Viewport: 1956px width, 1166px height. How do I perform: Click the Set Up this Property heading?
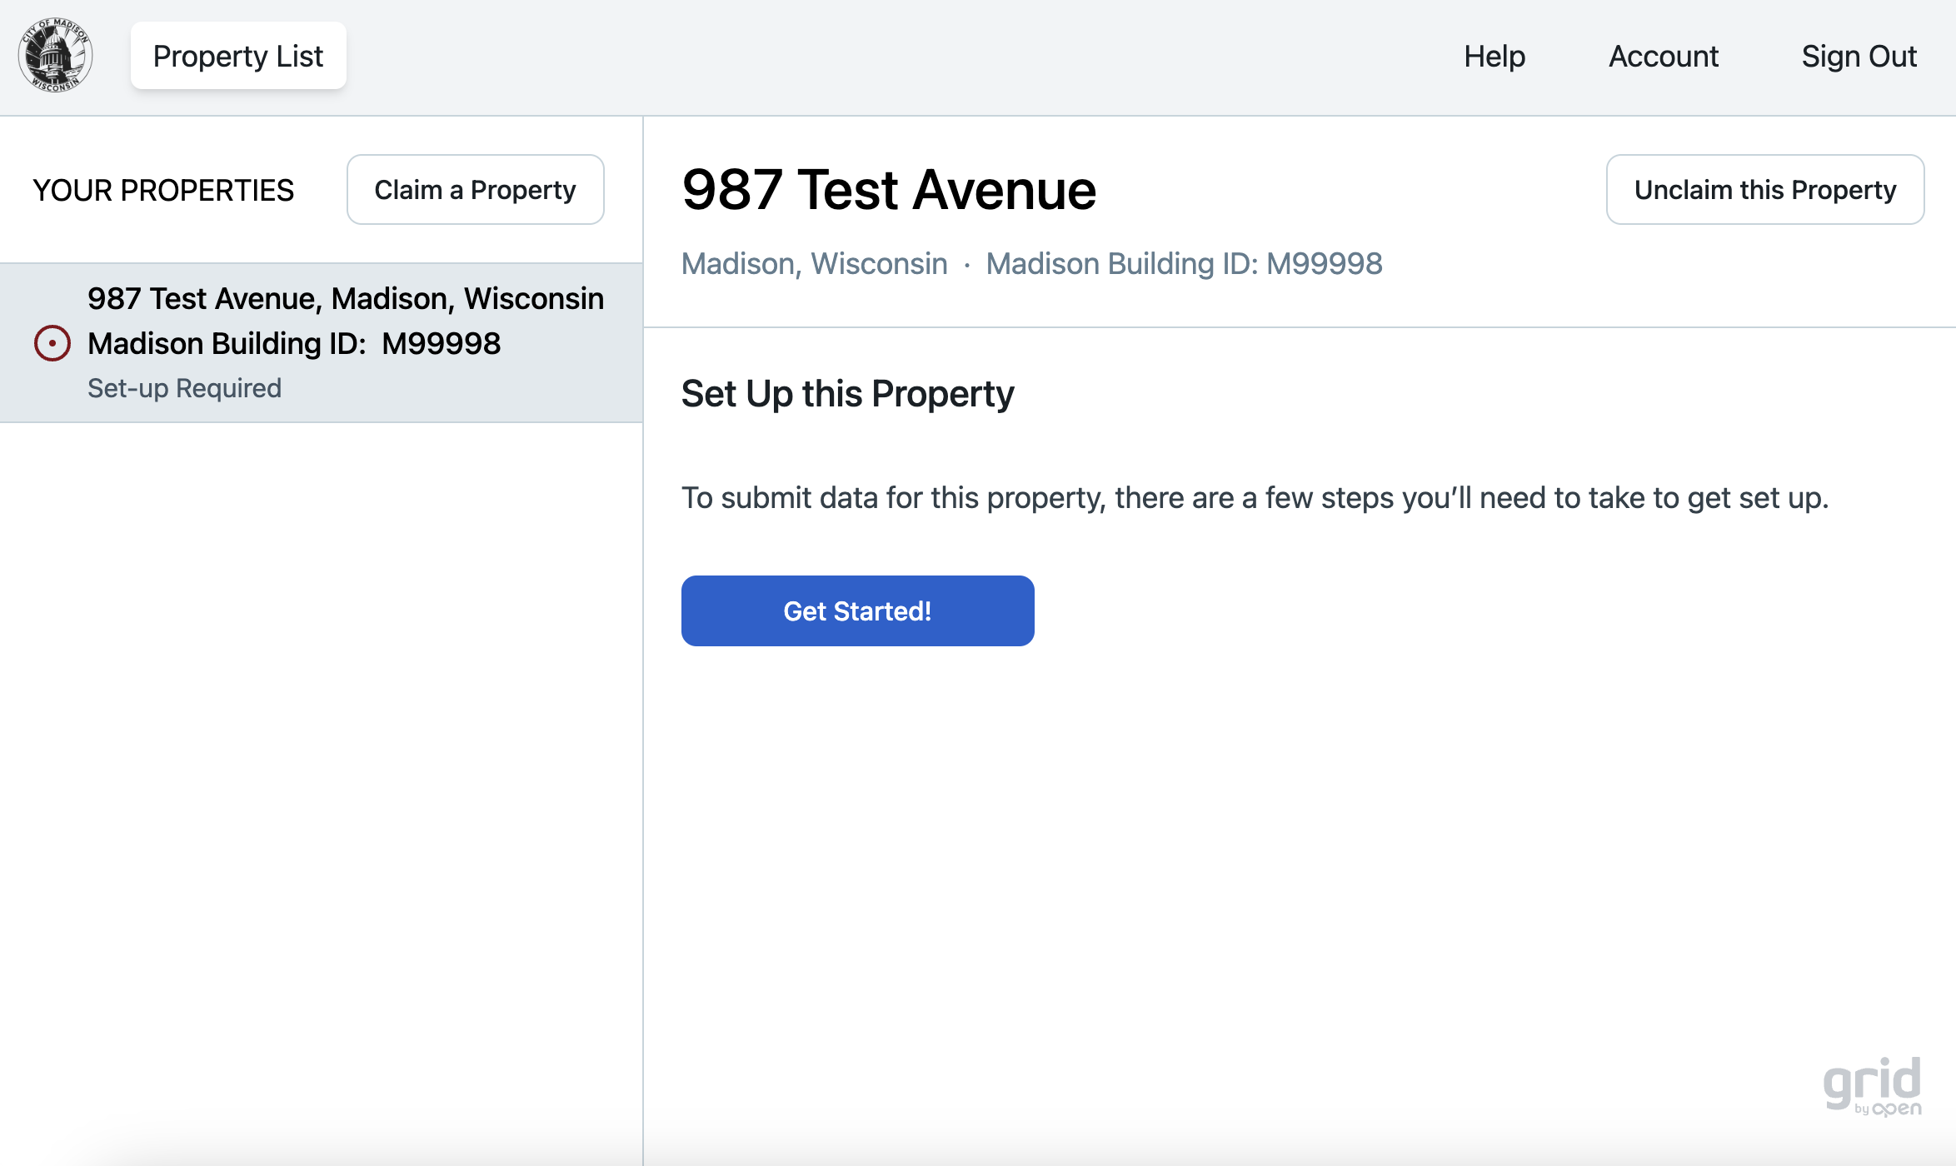pos(847,394)
